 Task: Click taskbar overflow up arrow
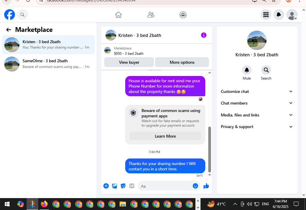[198, 201]
